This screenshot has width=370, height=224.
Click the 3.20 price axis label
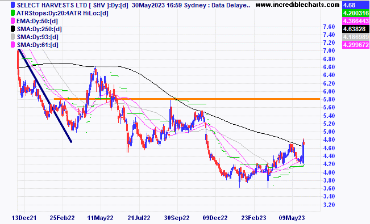click(329, 205)
